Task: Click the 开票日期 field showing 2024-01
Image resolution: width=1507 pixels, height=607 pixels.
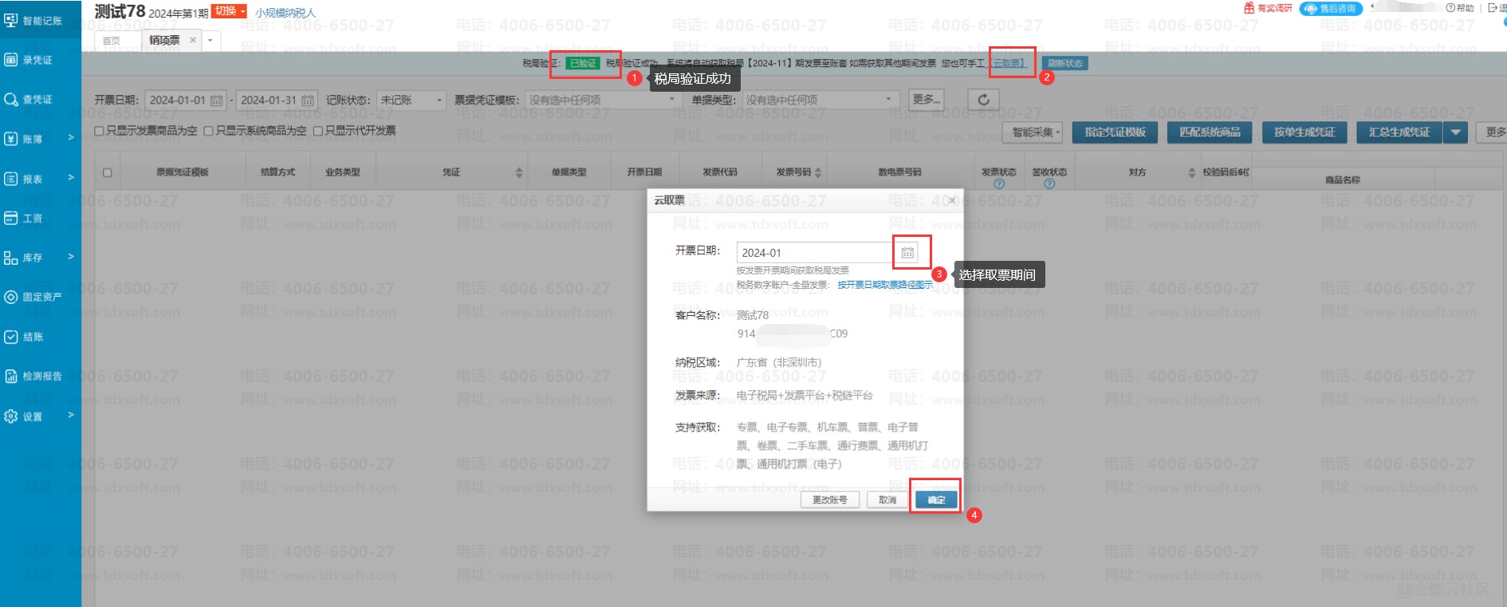Action: click(x=813, y=253)
